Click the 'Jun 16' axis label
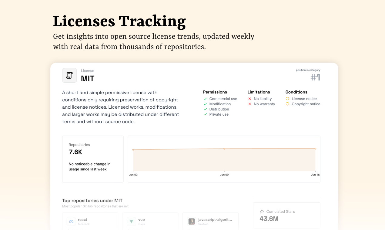The width and height of the screenshot is (385, 230). click(x=315, y=175)
